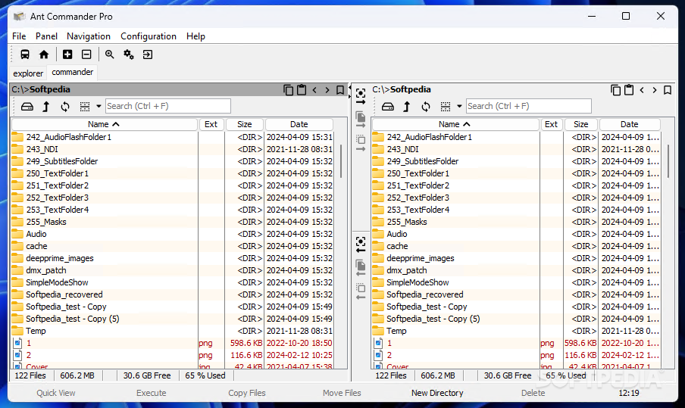This screenshot has width=685, height=408.
Task: Paste clipboard icon in left panel header
Action: (x=302, y=90)
